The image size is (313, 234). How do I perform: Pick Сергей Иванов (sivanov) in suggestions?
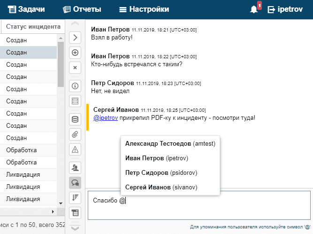click(x=161, y=187)
